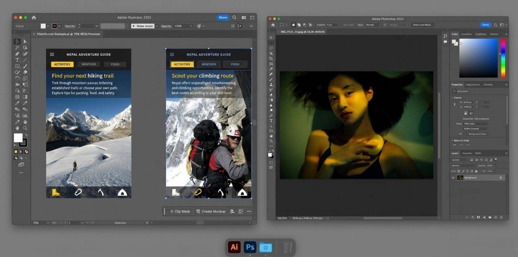This screenshot has height=257, width=518.
Task: Select the Direct Selection tool in Illustrator
Action: pos(25,41)
